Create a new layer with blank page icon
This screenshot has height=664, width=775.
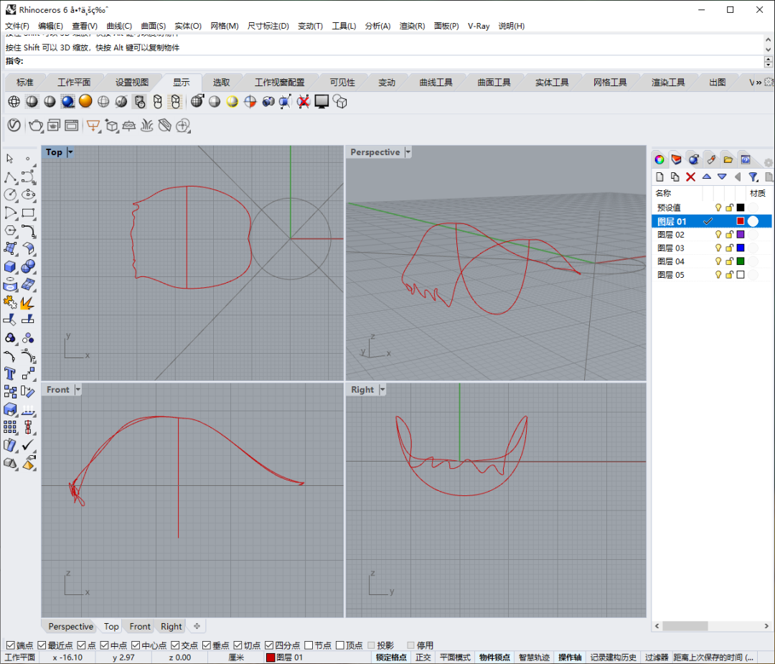pos(659,177)
